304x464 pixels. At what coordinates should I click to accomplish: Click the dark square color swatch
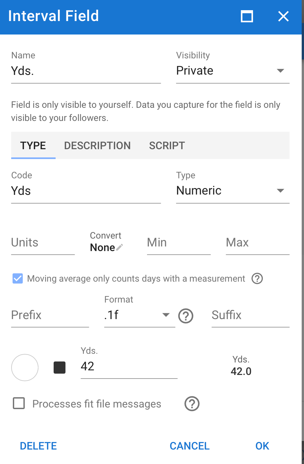[x=60, y=367]
